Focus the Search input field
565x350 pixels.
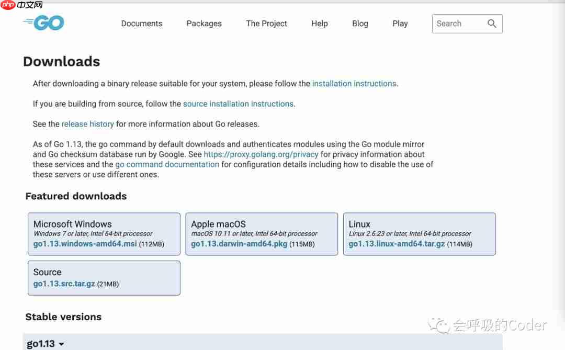coord(458,24)
